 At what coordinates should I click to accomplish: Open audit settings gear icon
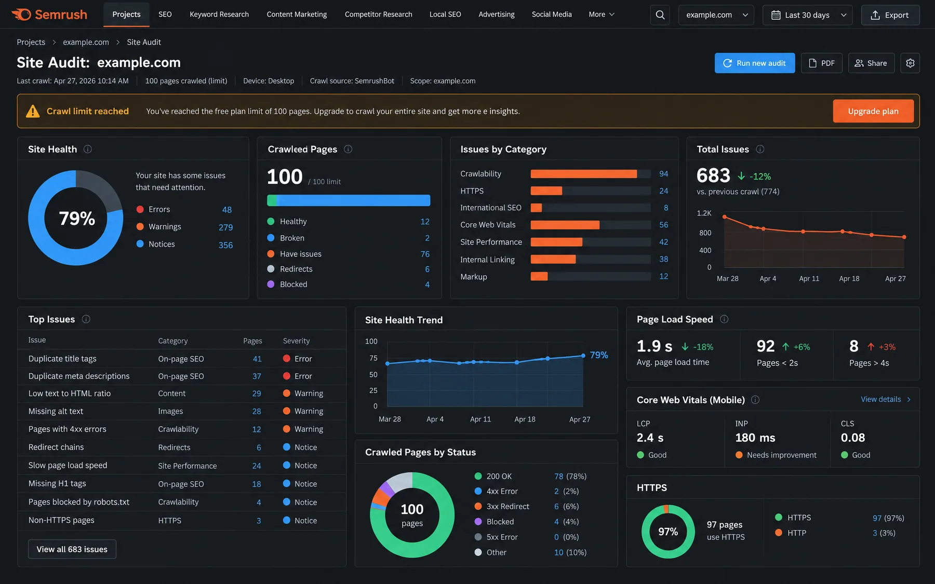coord(910,63)
